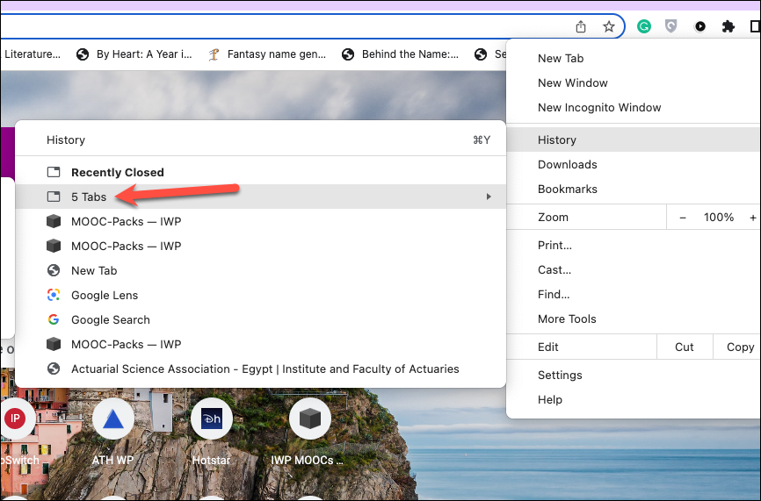Open the Grammarly extension icon

point(644,26)
